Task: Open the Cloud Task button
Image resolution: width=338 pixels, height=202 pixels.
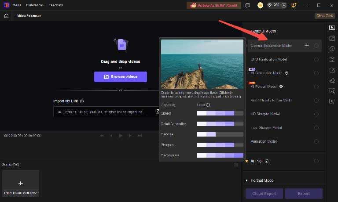Action: [325, 16]
